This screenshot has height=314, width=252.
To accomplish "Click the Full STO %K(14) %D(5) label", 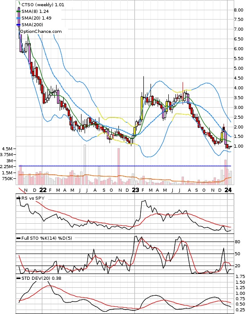I will [46, 238].
